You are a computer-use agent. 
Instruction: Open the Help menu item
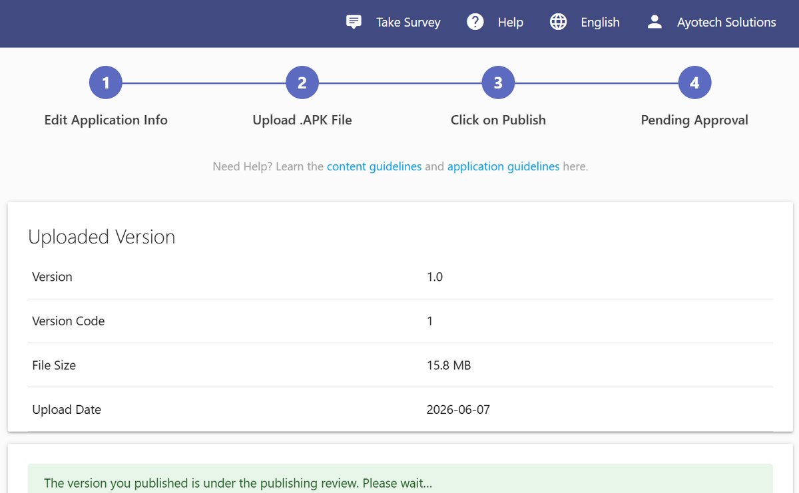511,22
